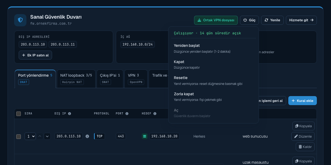
Task: Click Kopyala in the uzak masaustu row
Action: coord(304,161)
